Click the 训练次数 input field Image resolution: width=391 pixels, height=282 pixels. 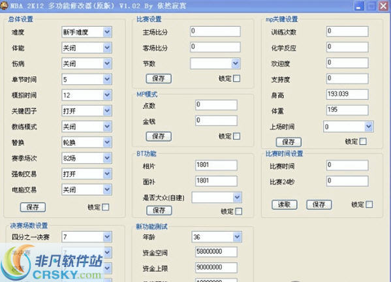tap(347, 31)
